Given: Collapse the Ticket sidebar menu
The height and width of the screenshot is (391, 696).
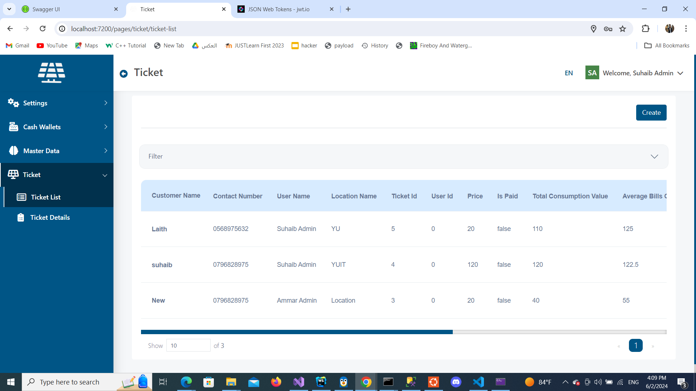Looking at the screenshot, I should tap(105, 175).
